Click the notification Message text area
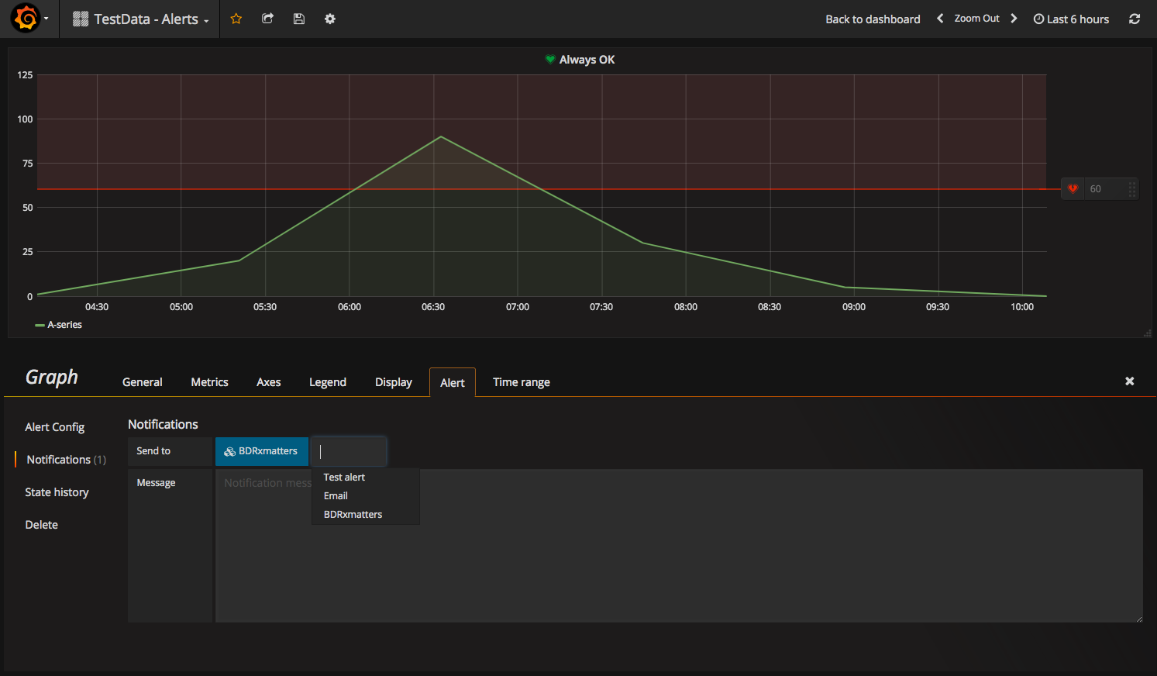 679,546
